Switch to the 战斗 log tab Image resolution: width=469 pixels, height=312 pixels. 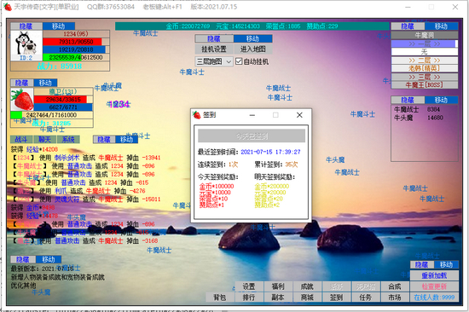[x=21, y=140]
